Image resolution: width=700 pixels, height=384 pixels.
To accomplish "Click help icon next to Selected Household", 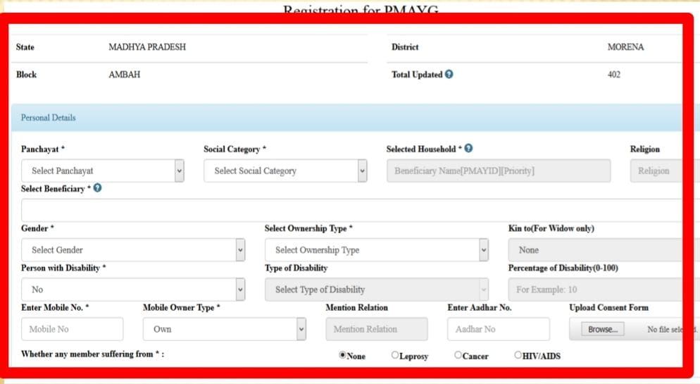I will (468, 149).
